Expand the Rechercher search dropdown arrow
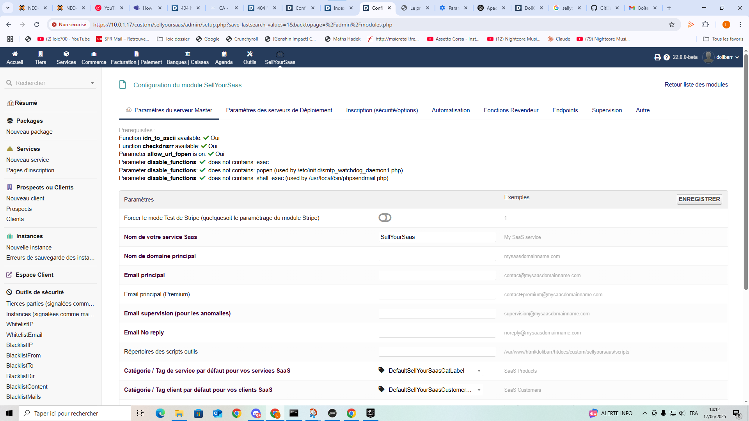749x421 pixels. click(92, 83)
